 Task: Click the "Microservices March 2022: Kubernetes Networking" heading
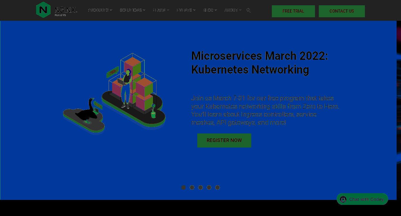tap(260, 63)
